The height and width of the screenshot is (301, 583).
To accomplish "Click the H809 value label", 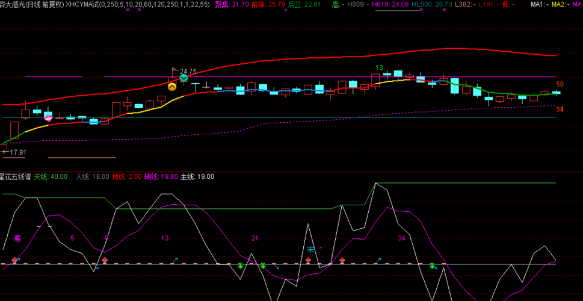I will click(358, 4).
